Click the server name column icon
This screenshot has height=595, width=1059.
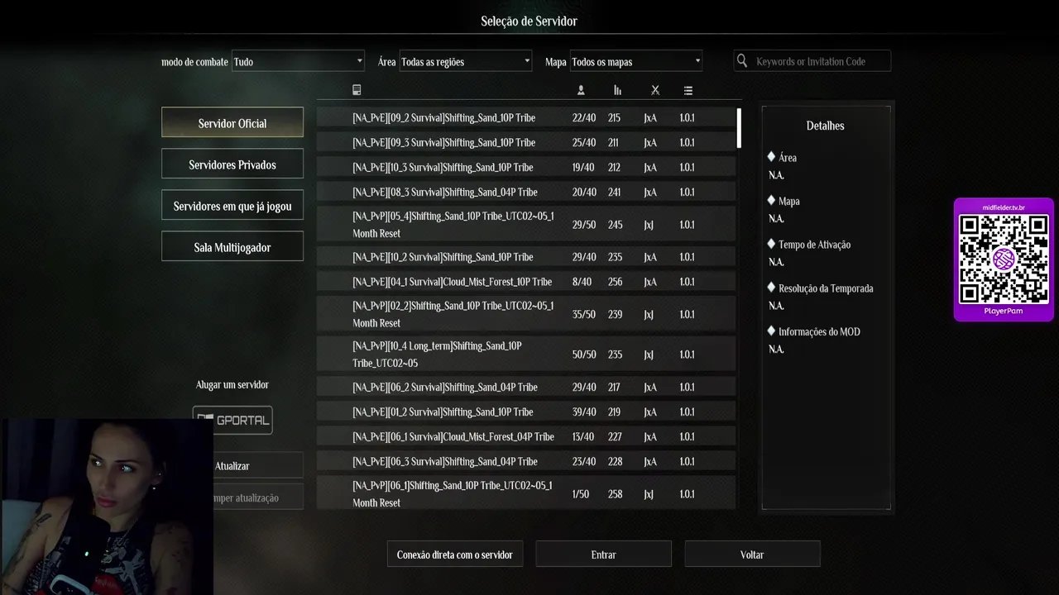pos(357,90)
